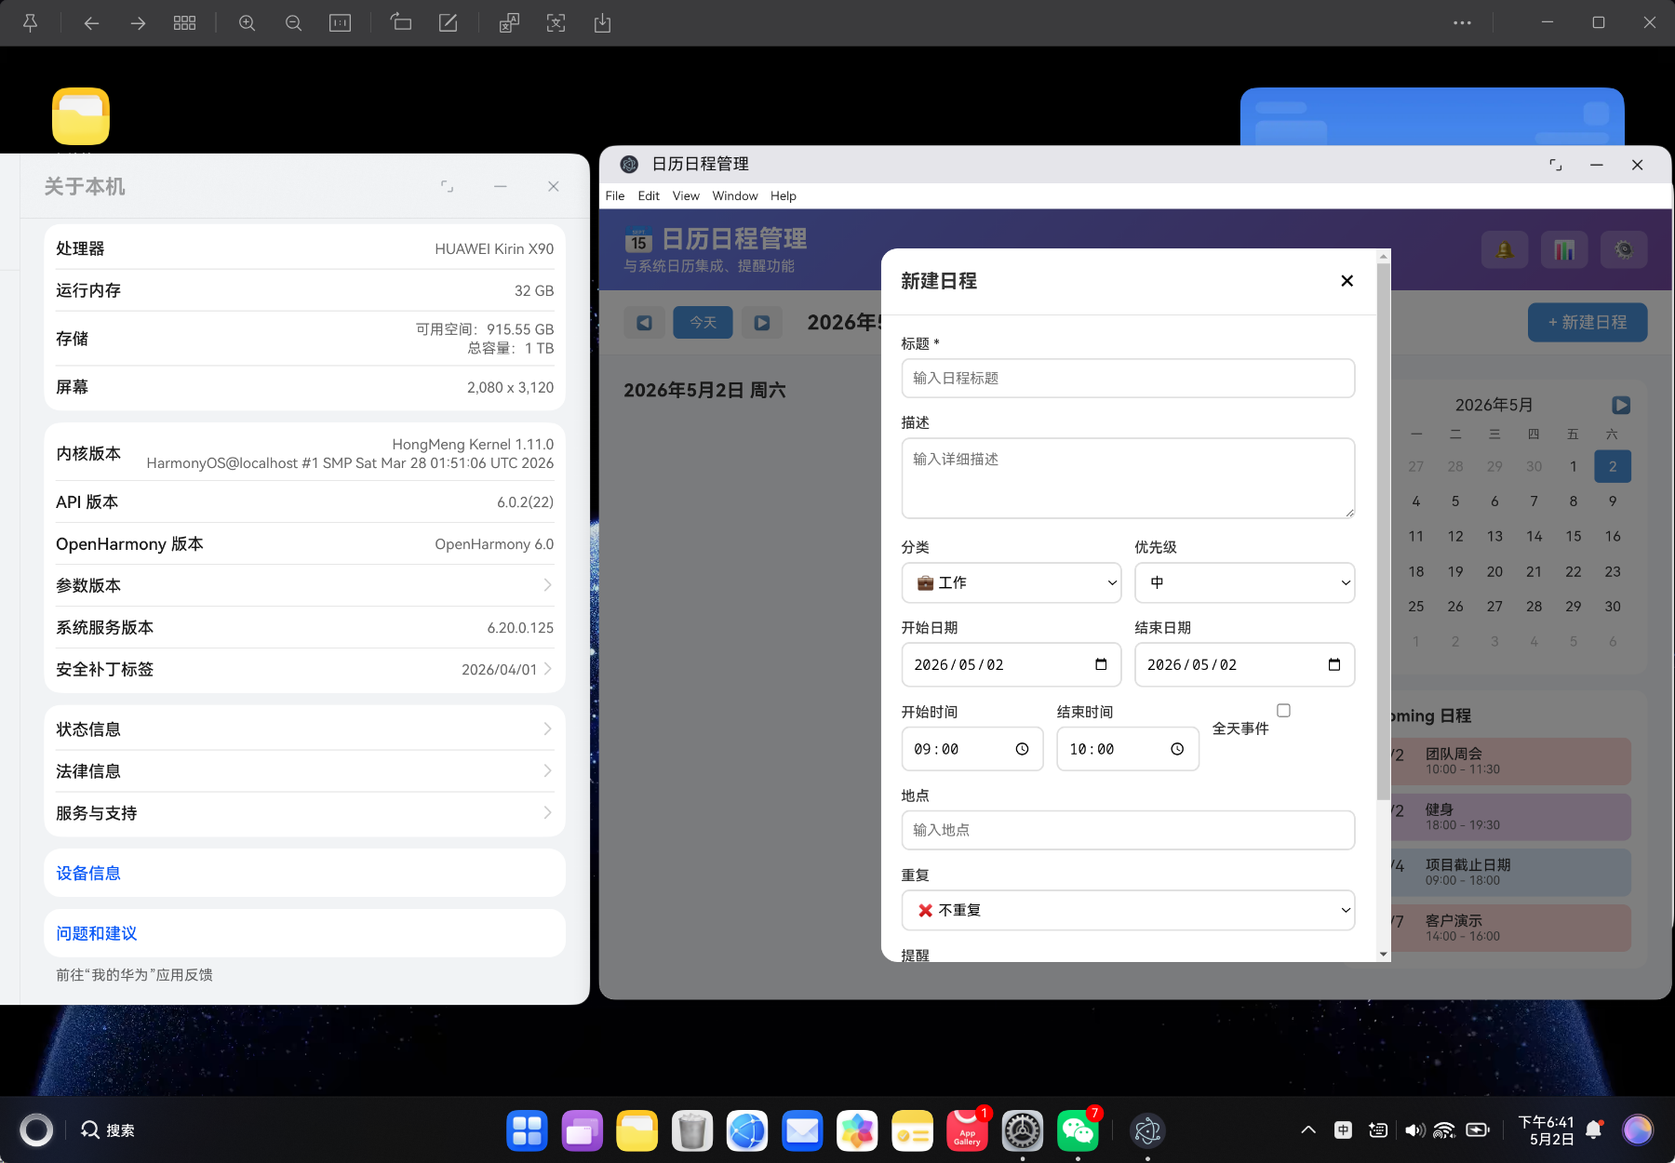Click the yellow folder desktop icon
Viewport: 1675px width, 1163px height.
(x=81, y=116)
